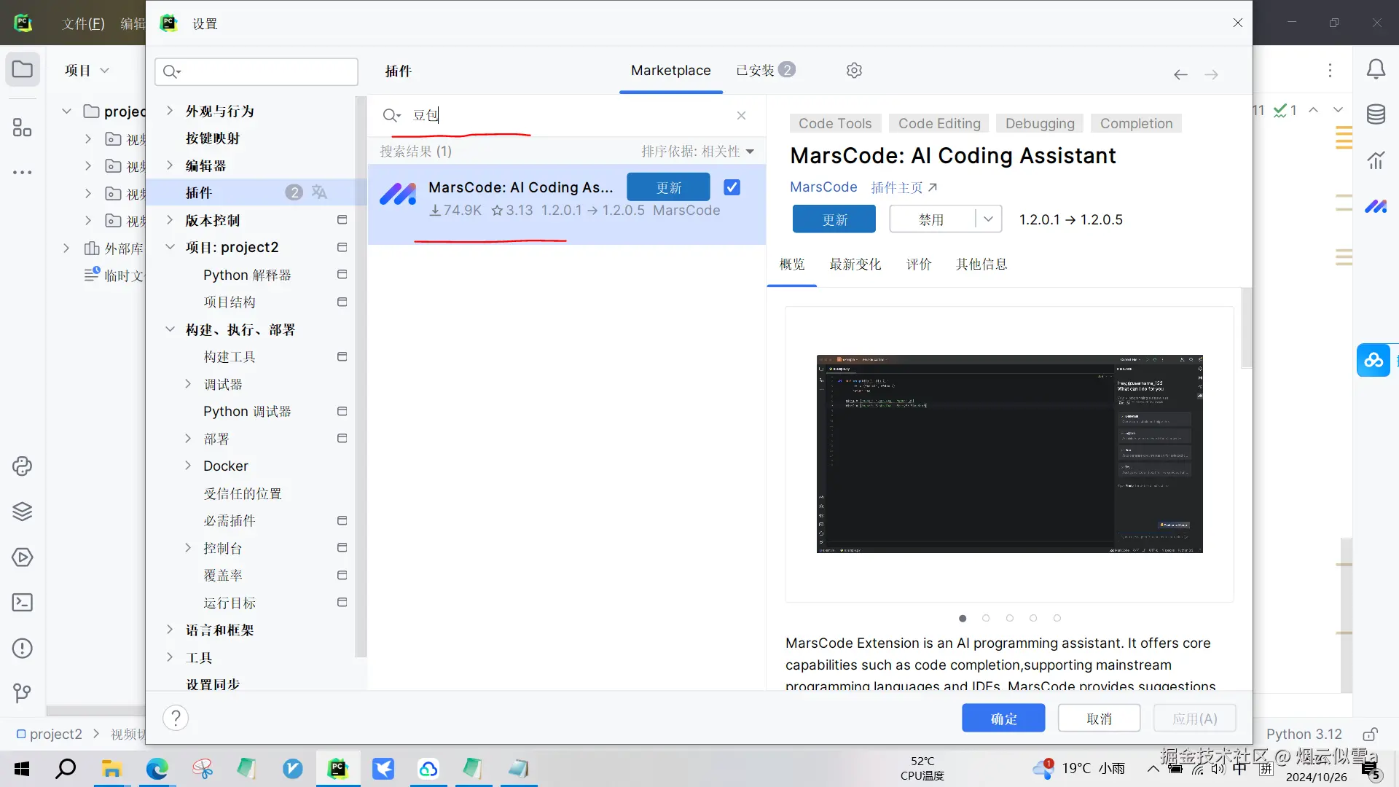Click the plugin settings gear icon
The height and width of the screenshot is (787, 1399).
[x=854, y=70]
